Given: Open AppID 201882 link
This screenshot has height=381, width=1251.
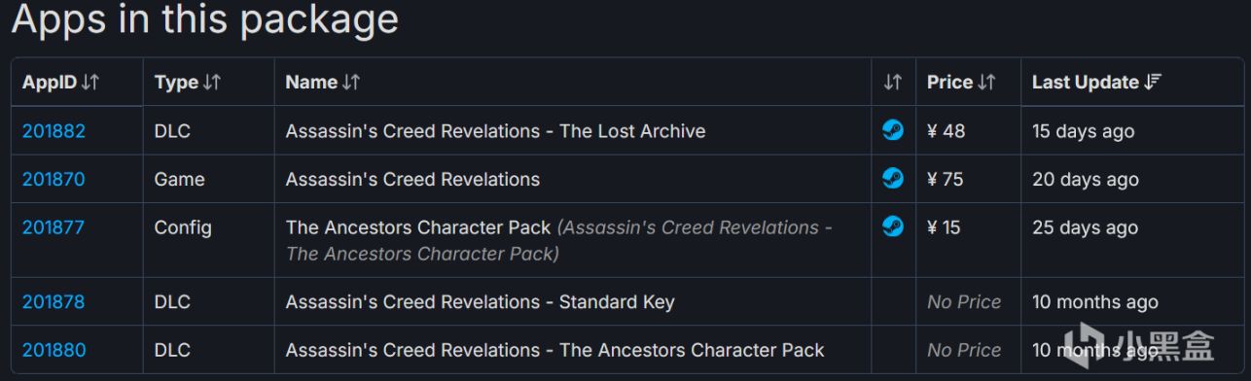Looking at the screenshot, I should coord(54,131).
